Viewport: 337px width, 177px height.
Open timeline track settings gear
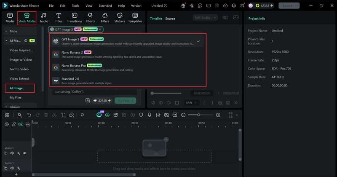coord(7,124)
